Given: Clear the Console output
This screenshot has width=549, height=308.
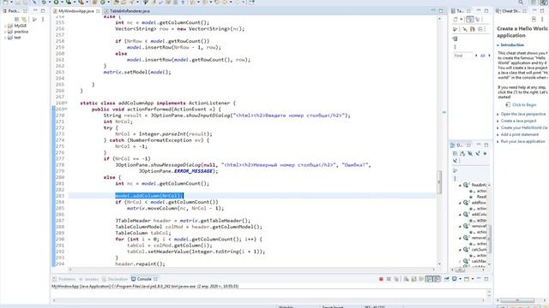Looking at the screenshot, I should click(x=406, y=279).
